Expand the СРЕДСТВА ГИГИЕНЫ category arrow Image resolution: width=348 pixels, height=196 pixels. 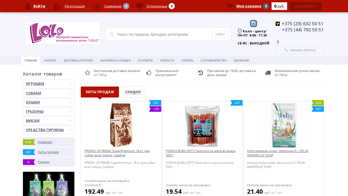pyautogui.click(x=70, y=130)
